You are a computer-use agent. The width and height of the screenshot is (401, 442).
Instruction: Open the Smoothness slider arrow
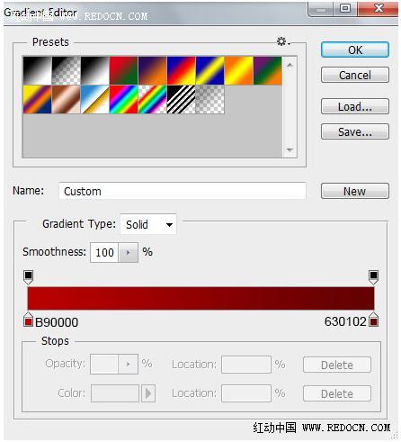[x=129, y=253]
